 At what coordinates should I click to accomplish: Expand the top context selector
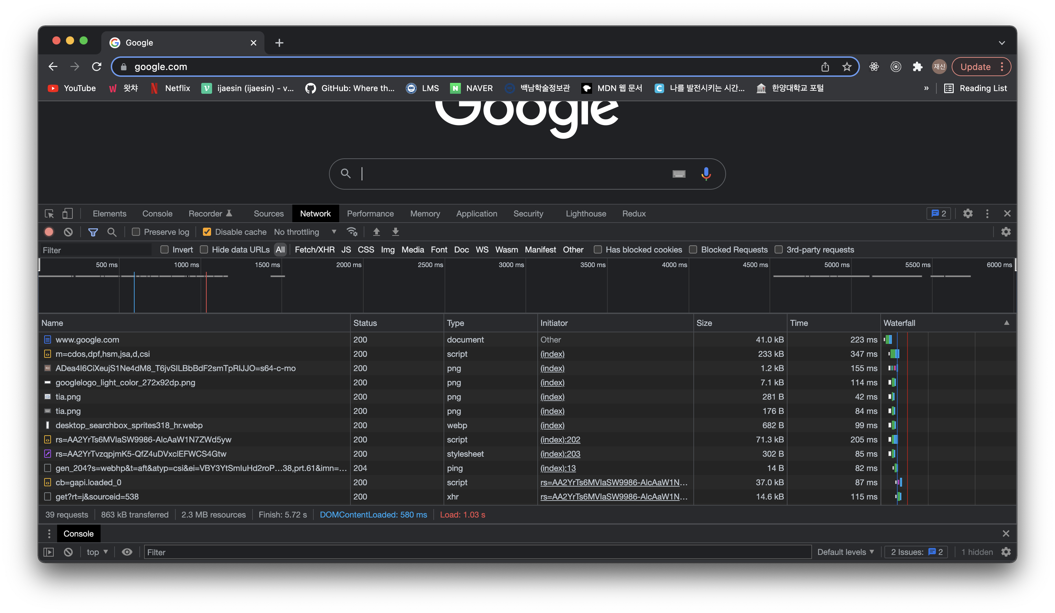pos(97,552)
